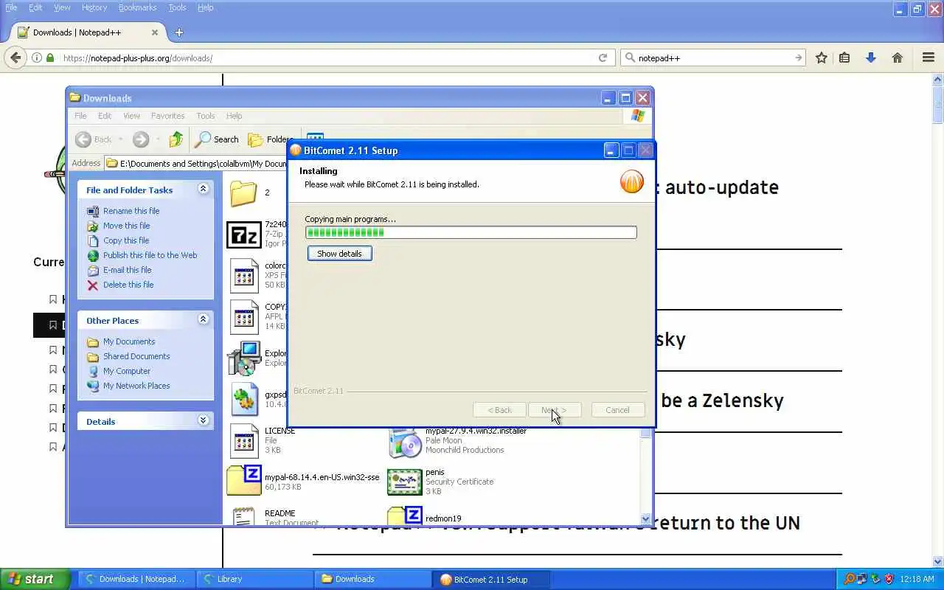Select the LICENSE file
Screen dimensions: 944x590
[x=262, y=440]
